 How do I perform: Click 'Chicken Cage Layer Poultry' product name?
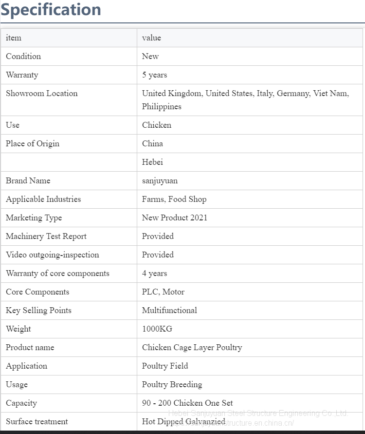[192, 348]
